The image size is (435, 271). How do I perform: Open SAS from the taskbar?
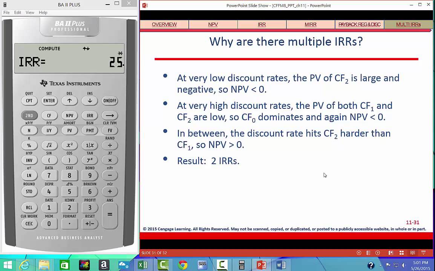click(202, 265)
